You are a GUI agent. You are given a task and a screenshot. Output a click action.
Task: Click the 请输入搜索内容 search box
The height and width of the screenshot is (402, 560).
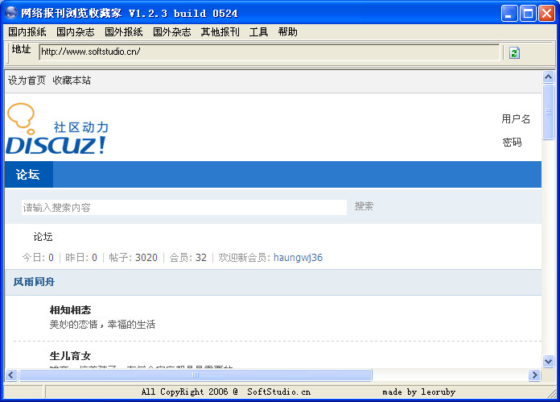point(184,207)
